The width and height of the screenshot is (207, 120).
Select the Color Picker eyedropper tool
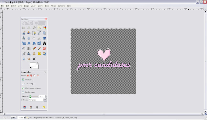[x=39, y=33]
